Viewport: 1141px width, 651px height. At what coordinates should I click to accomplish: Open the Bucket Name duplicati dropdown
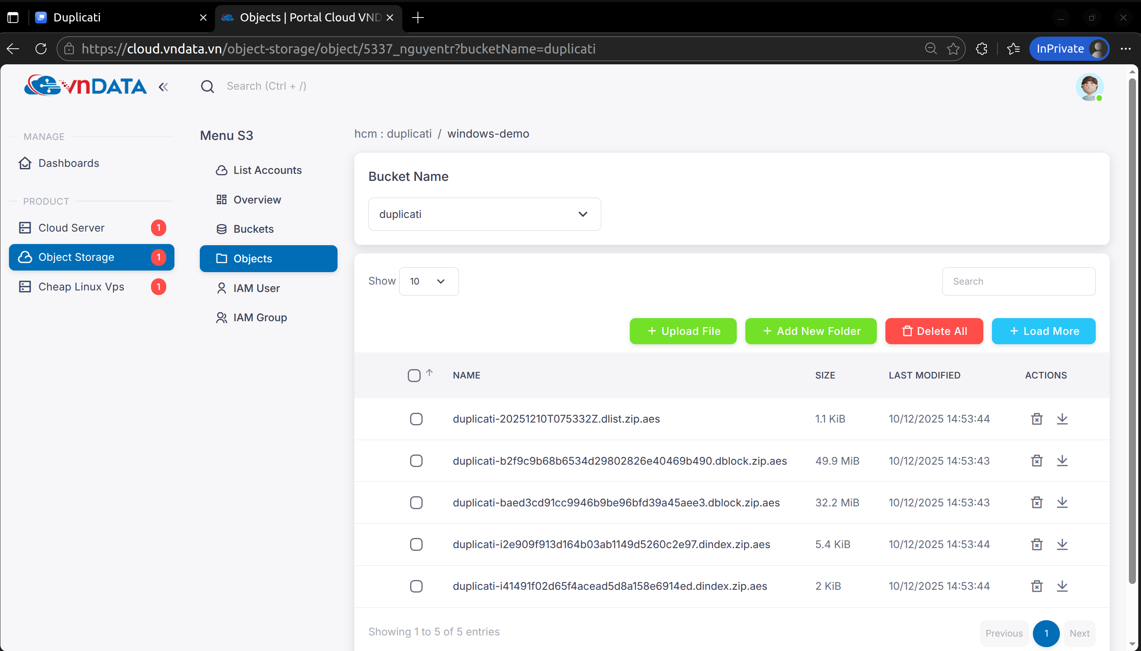484,214
